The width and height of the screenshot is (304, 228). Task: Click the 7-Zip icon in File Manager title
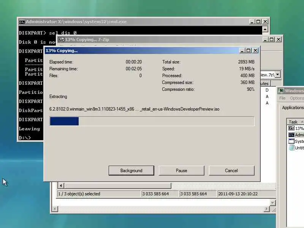(x=61, y=40)
